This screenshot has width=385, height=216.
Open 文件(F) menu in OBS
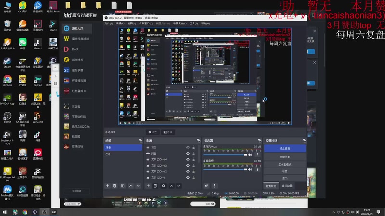coord(109,24)
